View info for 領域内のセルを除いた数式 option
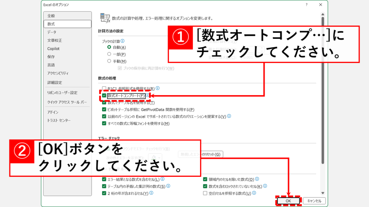The width and height of the screenshot is (369, 207). click(257, 178)
